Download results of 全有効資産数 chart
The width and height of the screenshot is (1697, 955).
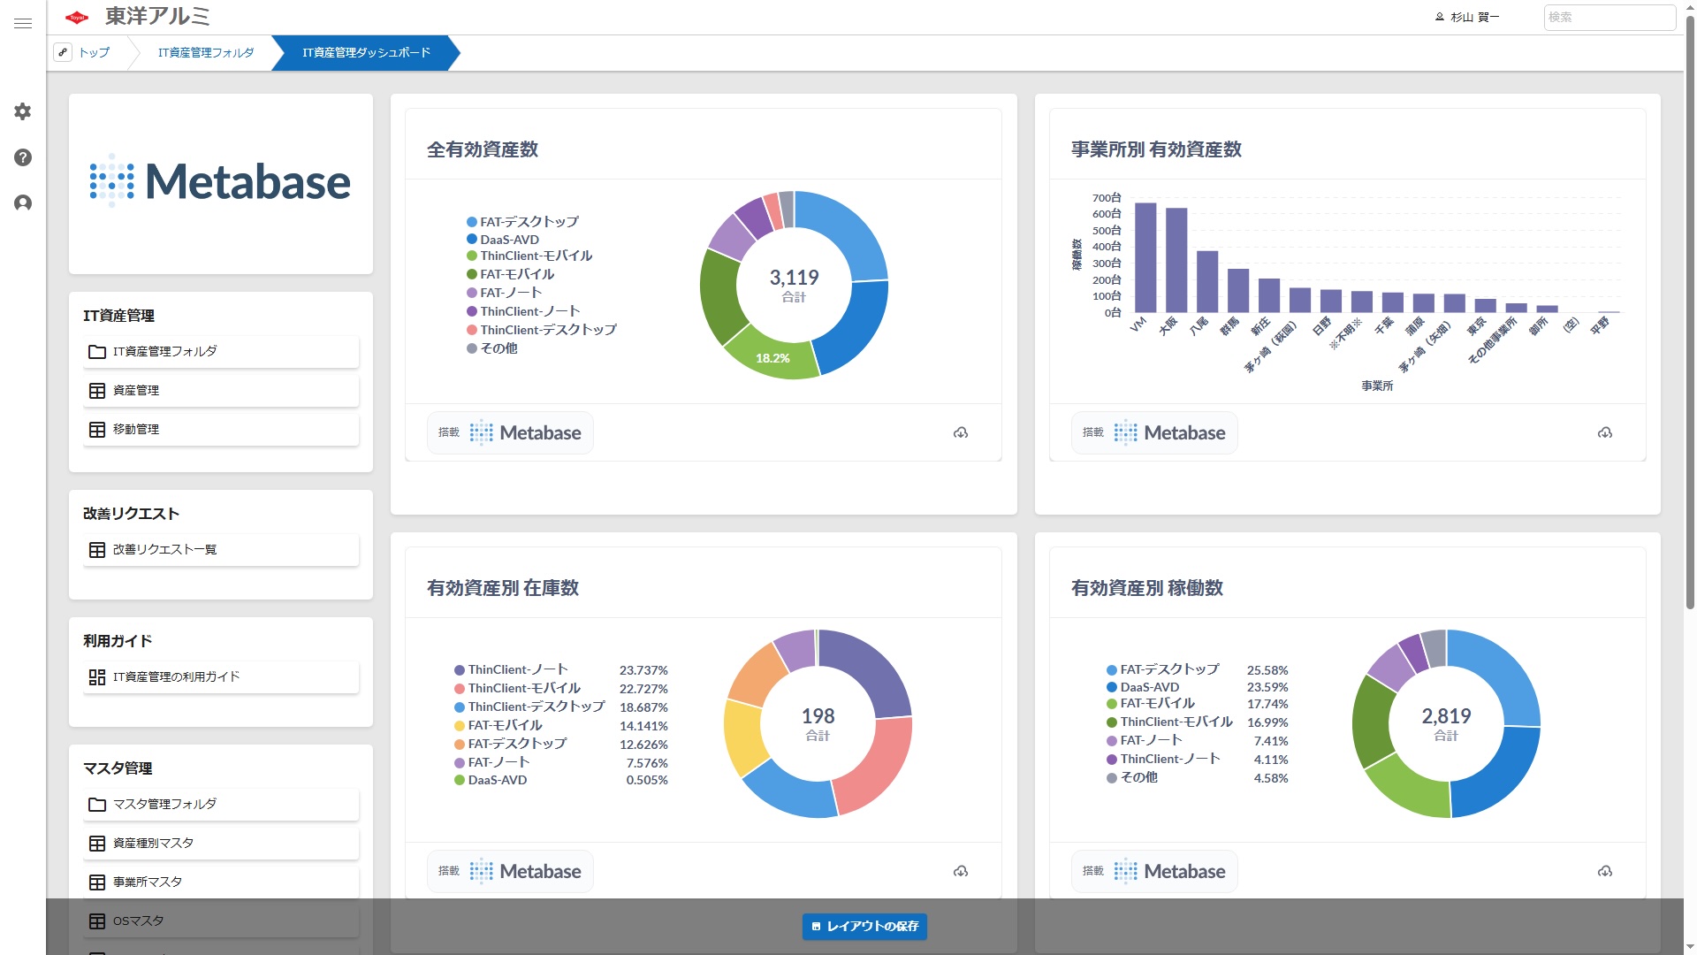961,432
